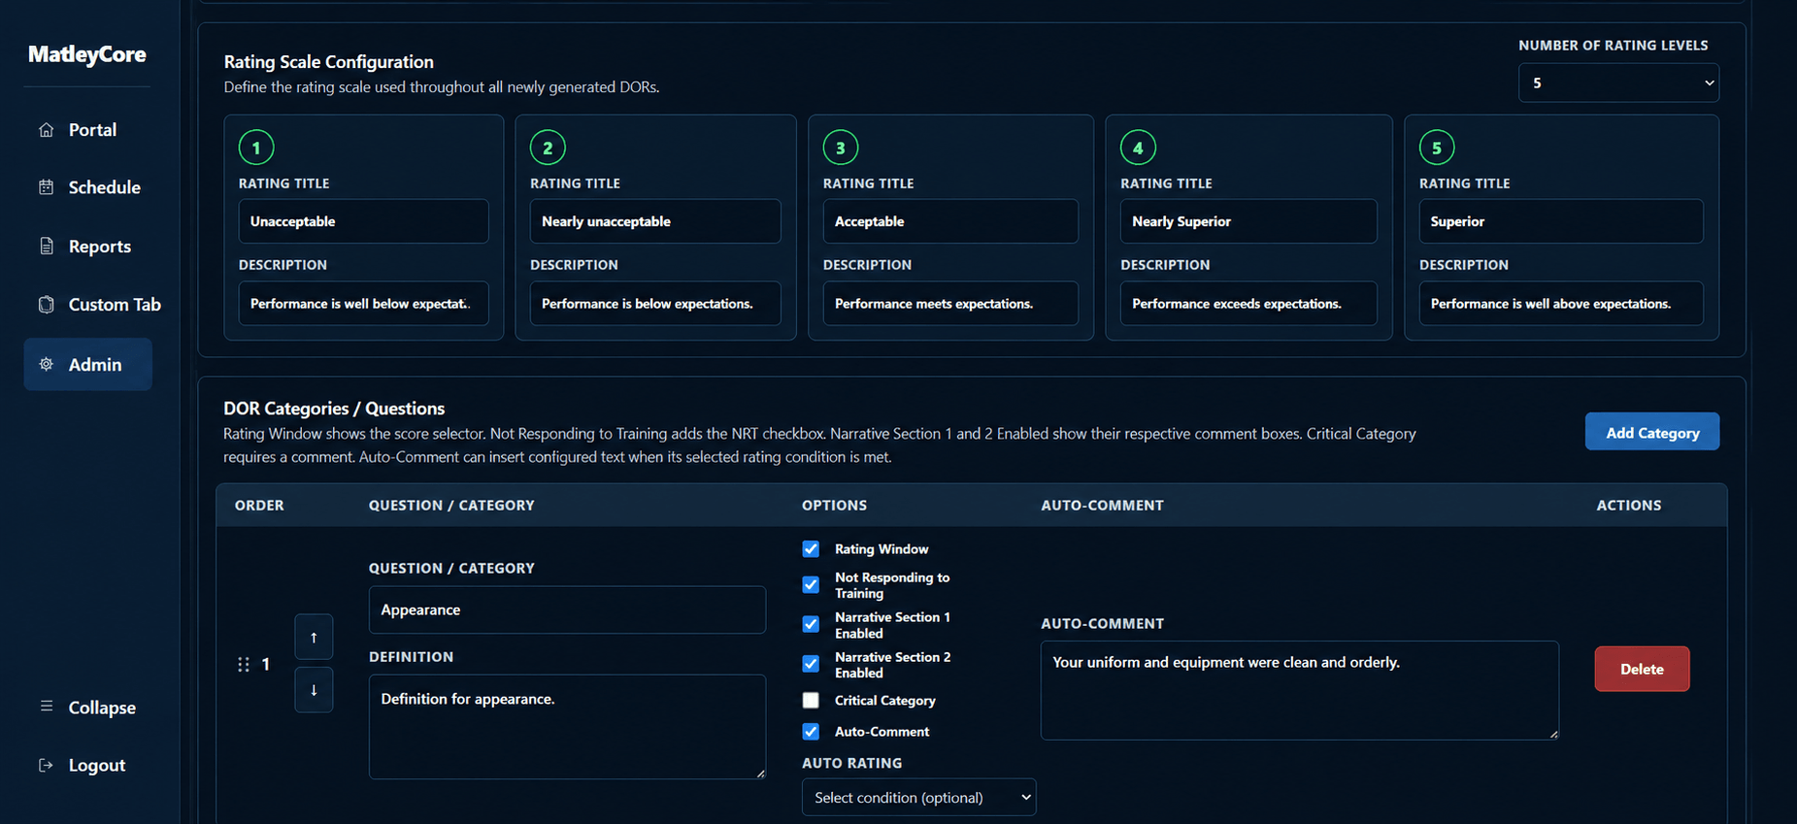This screenshot has height=824, width=1797.
Task: Edit description 'Performance is below expectations.'
Action: (655, 304)
